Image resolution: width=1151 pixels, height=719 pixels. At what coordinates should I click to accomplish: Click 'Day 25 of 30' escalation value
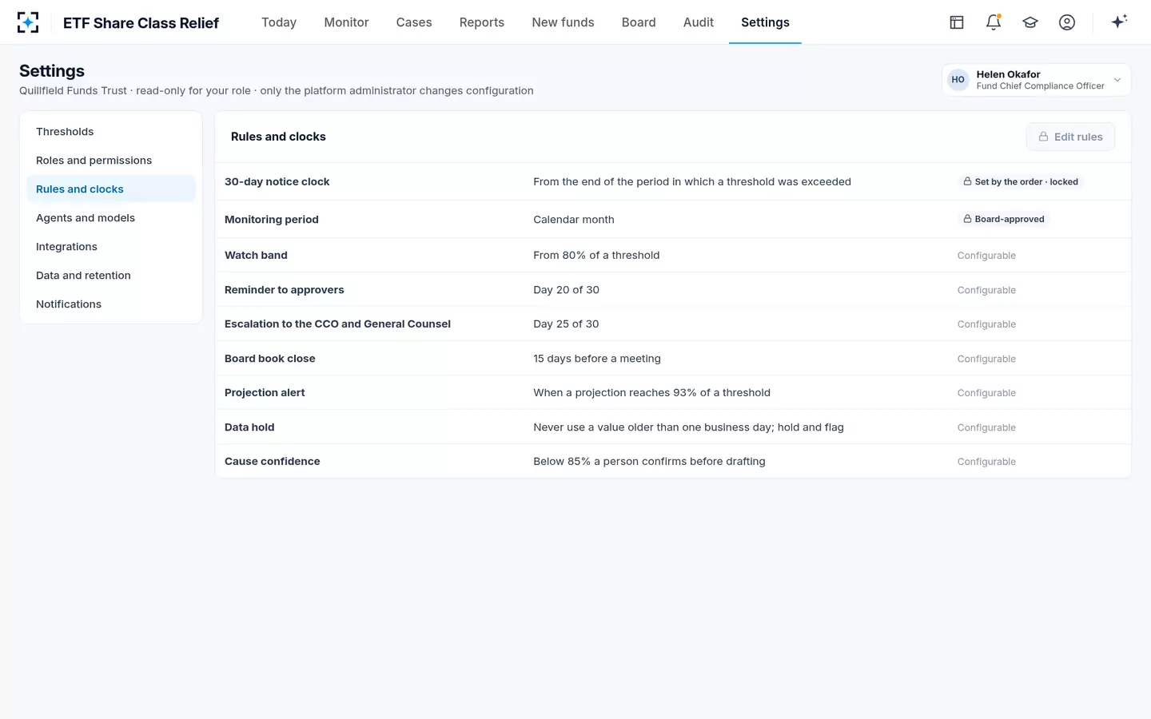click(x=566, y=324)
